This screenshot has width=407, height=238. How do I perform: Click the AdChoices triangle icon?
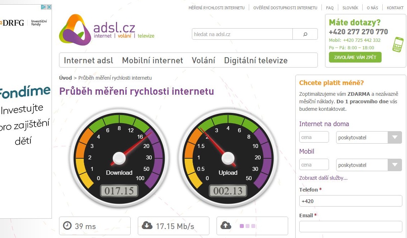click(44, 7)
